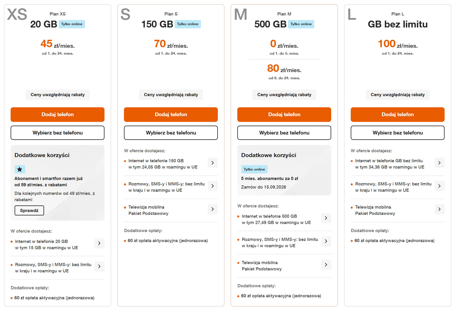
Task: Expand Plan M Telewizja mobilna chevron
Action: [x=326, y=264]
